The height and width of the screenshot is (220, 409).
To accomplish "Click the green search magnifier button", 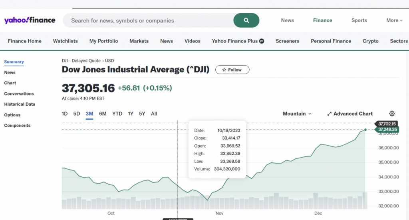I will (246, 20).
